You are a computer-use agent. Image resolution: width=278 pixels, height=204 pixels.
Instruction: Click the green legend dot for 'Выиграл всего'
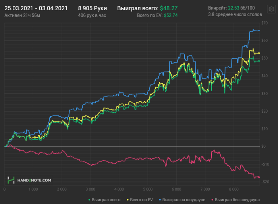tap(89, 200)
